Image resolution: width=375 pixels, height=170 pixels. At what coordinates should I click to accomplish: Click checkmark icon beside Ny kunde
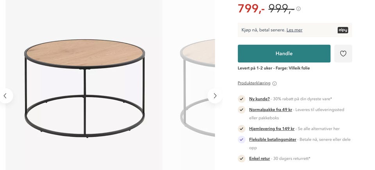point(241,99)
